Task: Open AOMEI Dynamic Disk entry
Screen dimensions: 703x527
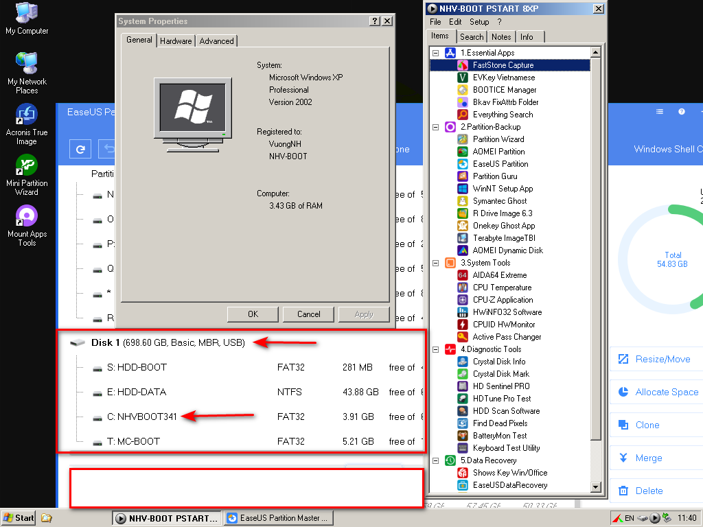Action: pyautogui.click(x=507, y=250)
